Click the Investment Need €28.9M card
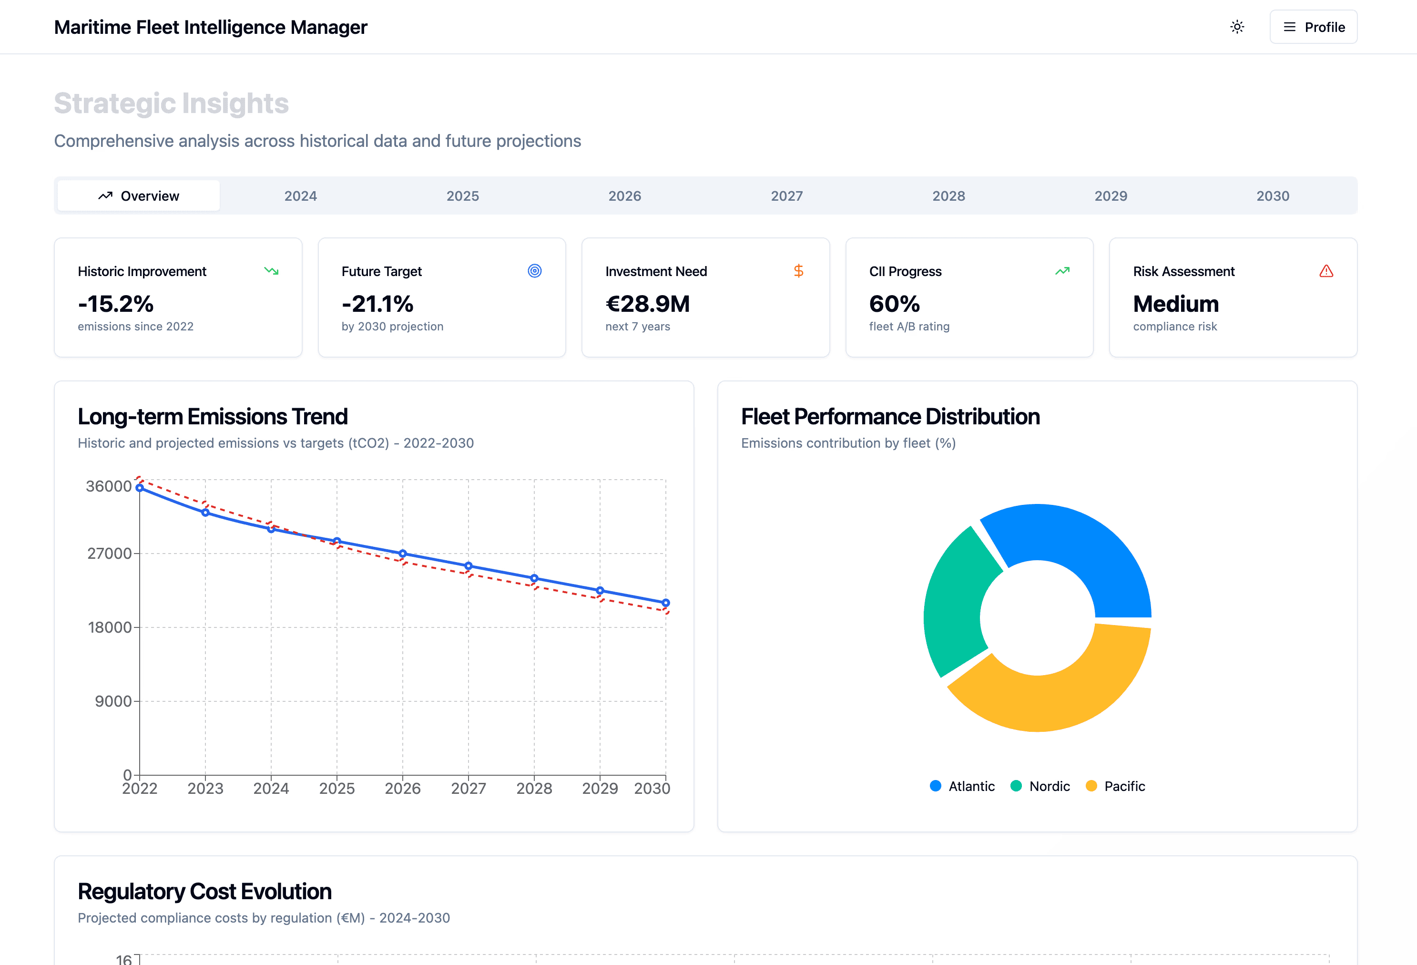 tap(705, 298)
